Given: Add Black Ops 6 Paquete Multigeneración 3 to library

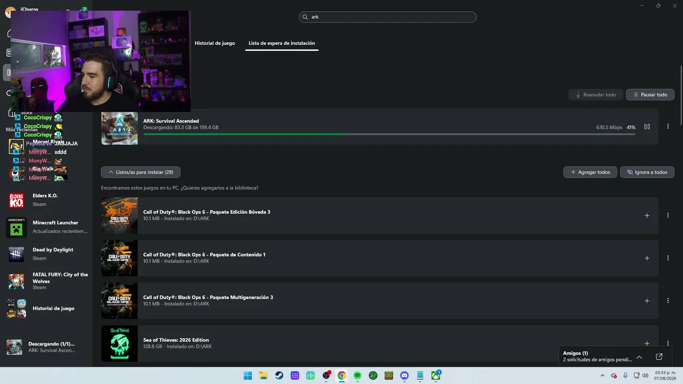Looking at the screenshot, I should [x=647, y=301].
